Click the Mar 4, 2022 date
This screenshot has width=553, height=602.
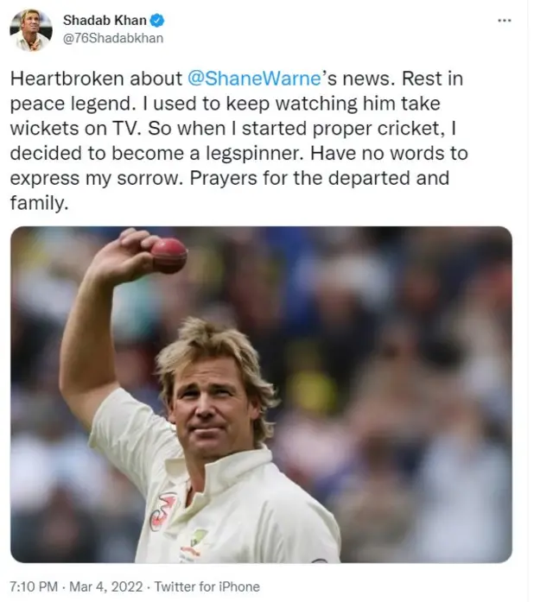pos(106,586)
